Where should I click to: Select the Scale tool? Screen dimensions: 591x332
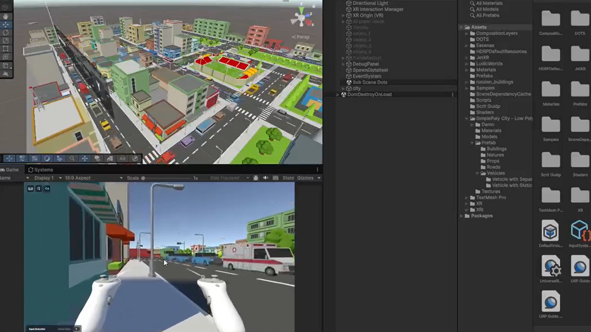(x=6, y=39)
